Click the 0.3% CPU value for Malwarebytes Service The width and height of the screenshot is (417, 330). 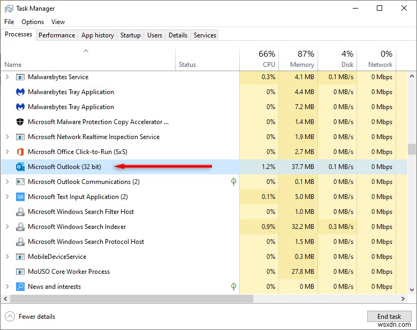268,77
